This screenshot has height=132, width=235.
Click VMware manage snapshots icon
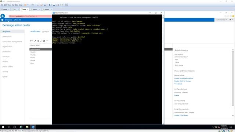click(x=45, y=5)
